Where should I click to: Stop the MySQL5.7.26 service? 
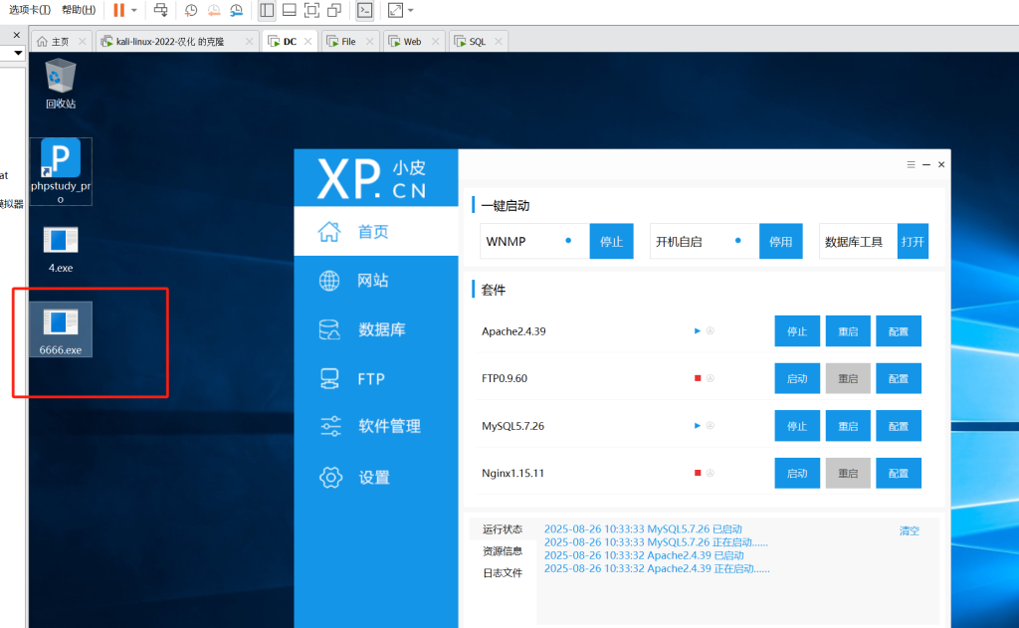[797, 426]
